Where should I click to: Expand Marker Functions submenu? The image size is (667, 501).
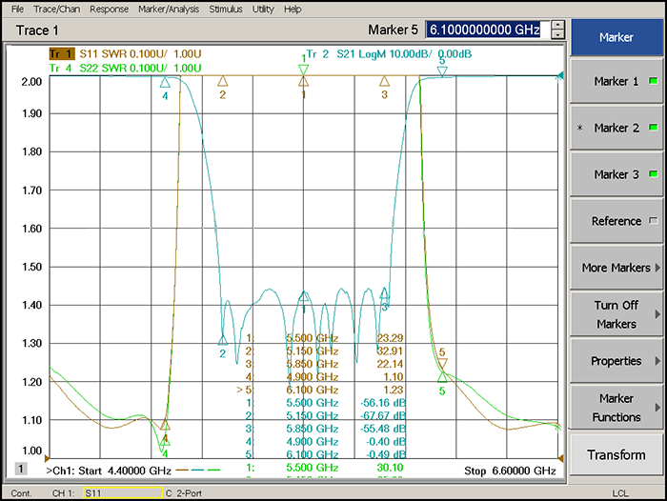point(616,408)
